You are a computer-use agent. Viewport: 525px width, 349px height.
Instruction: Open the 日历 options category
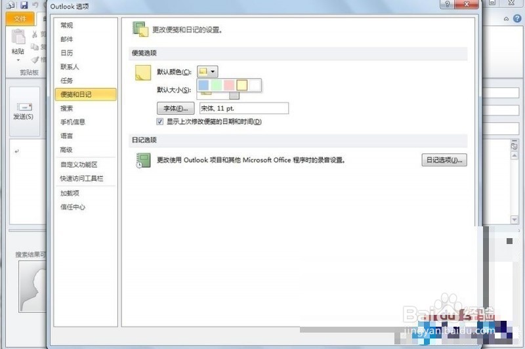coord(85,53)
